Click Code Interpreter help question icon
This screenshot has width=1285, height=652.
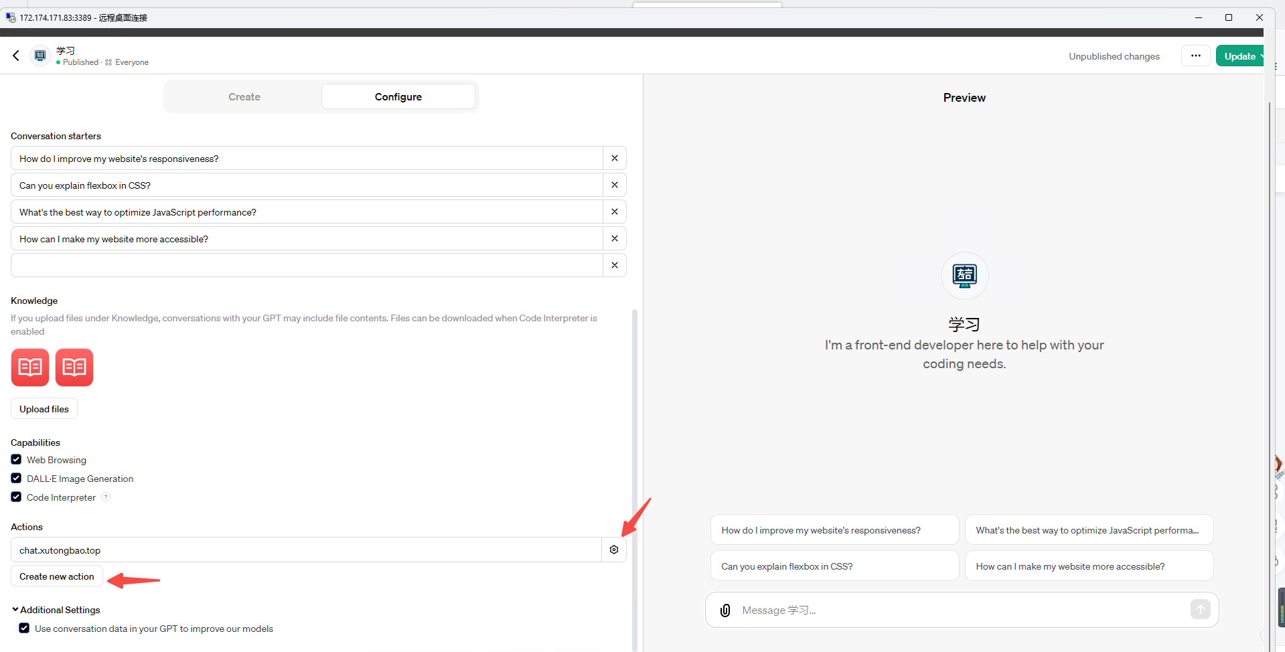(106, 497)
